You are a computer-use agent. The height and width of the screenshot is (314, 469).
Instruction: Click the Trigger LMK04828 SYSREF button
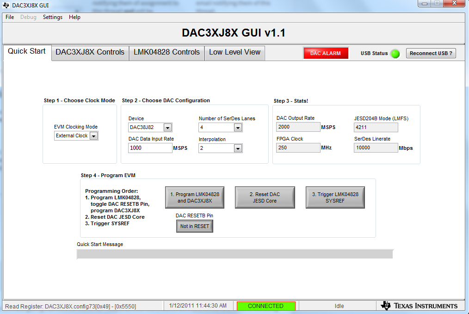pos(335,197)
